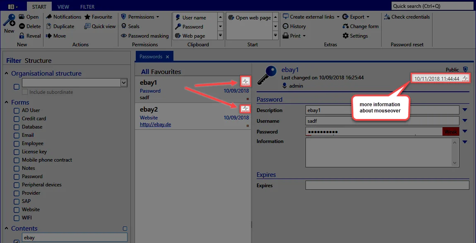Switch to the VIEW ribbon tab
The width and height of the screenshot is (476, 243).
[x=63, y=7]
